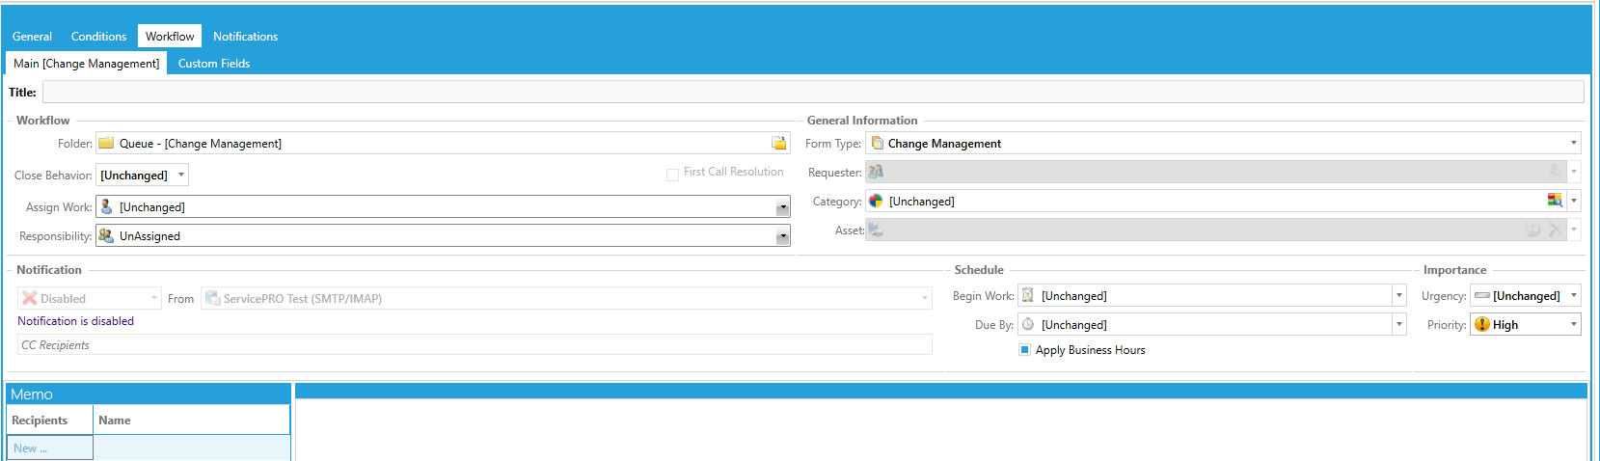The image size is (1600, 461).
Task: Switch to the Notifications tab
Action: (245, 37)
